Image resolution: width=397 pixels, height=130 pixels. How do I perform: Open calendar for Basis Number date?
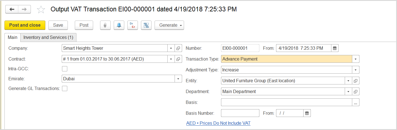tap(307, 113)
